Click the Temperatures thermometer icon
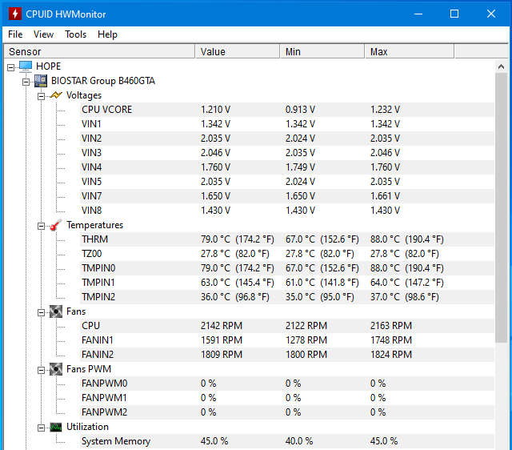The width and height of the screenshot is (512, 450). (x=56, y=225)
